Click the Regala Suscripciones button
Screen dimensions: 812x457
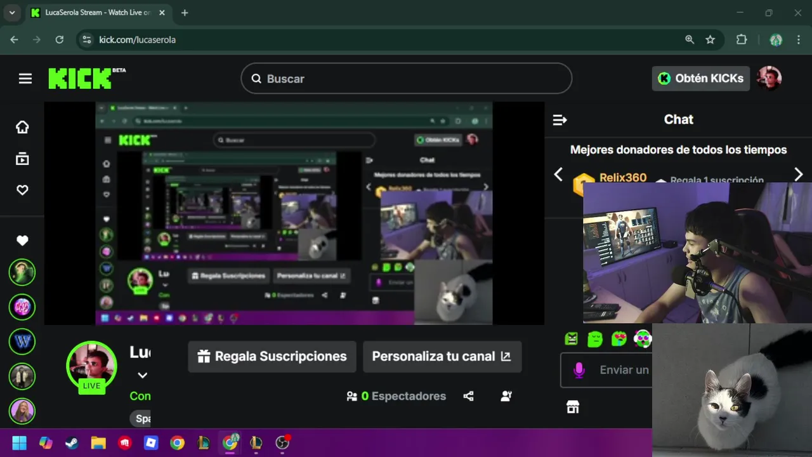click(x=272, y=357)
